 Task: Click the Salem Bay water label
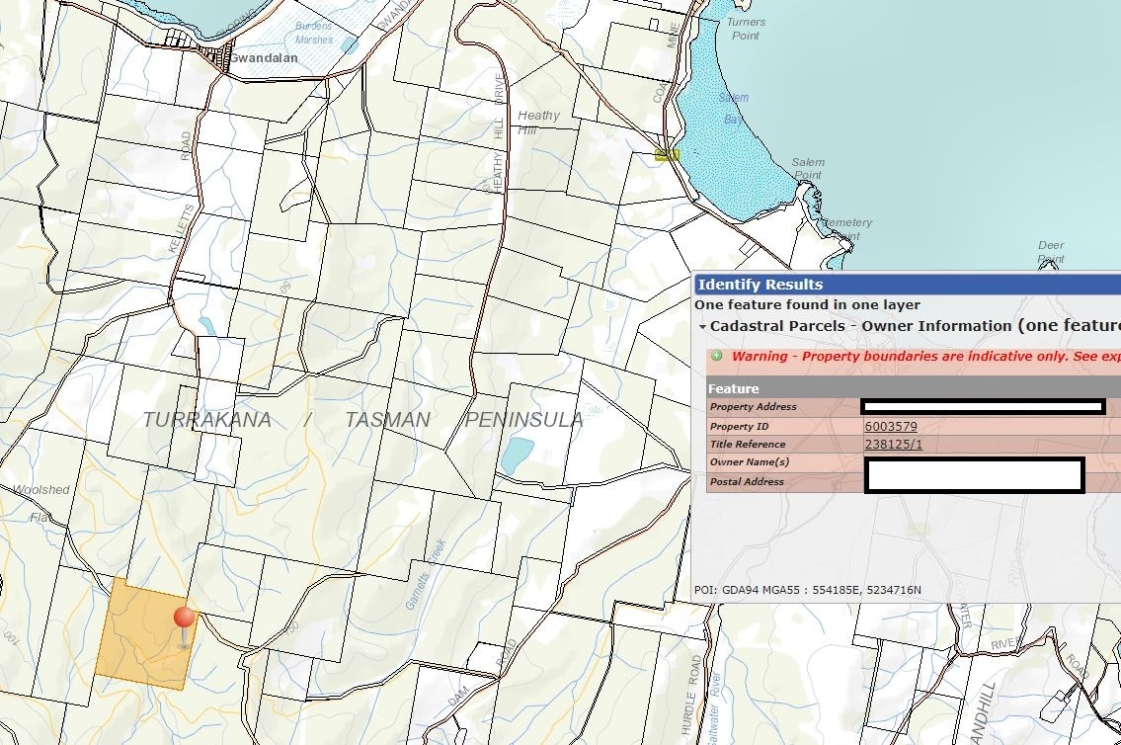[x=733, y=109]
